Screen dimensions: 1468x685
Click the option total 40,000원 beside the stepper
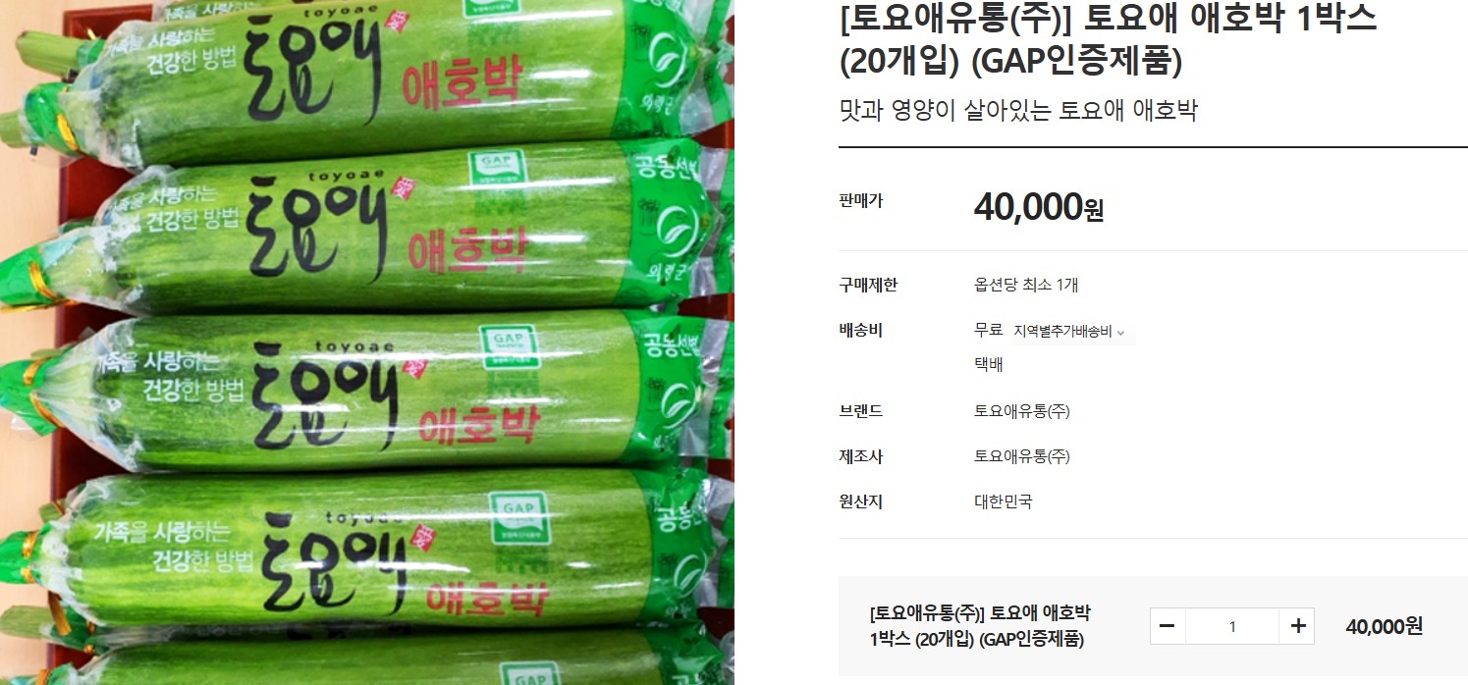pos(1385,626)
